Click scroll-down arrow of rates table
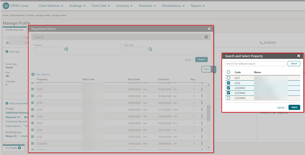Viewport: 305px width, 155px height. point(208,147)
